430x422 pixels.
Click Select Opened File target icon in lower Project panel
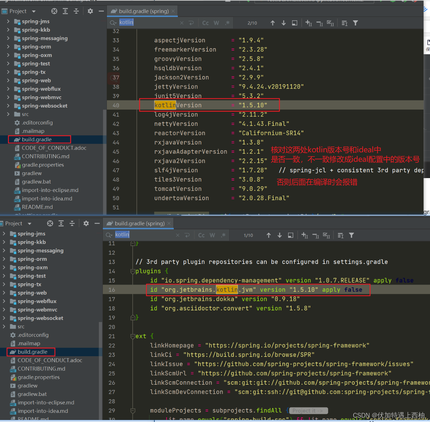pyautogui.click(x=50, y=223)
